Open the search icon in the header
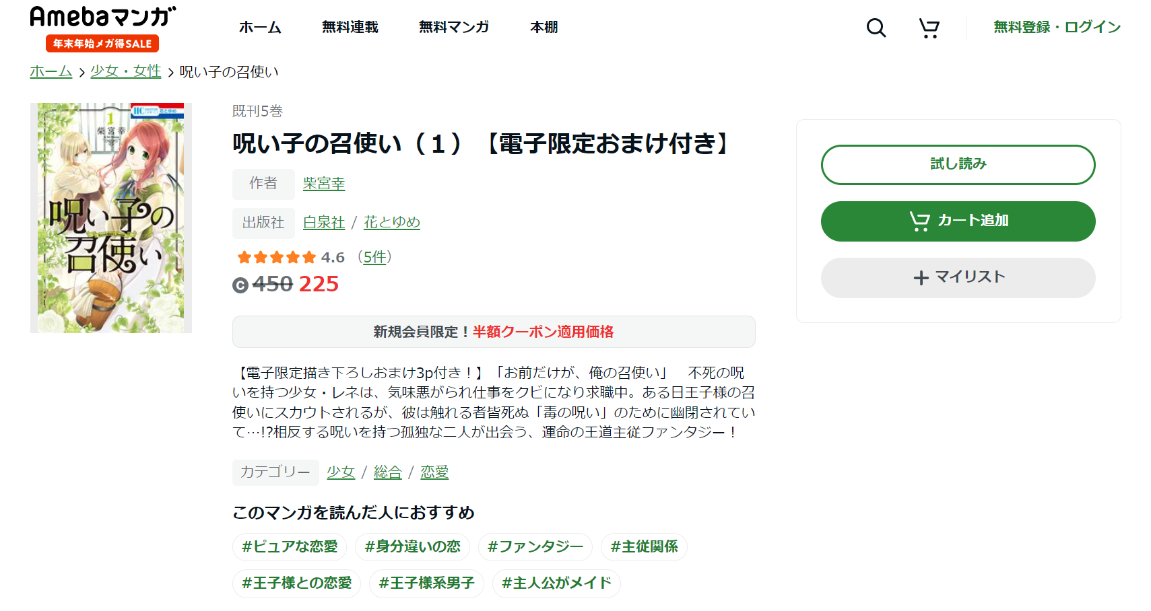The image size is (1151, 611). coord(875,28)
